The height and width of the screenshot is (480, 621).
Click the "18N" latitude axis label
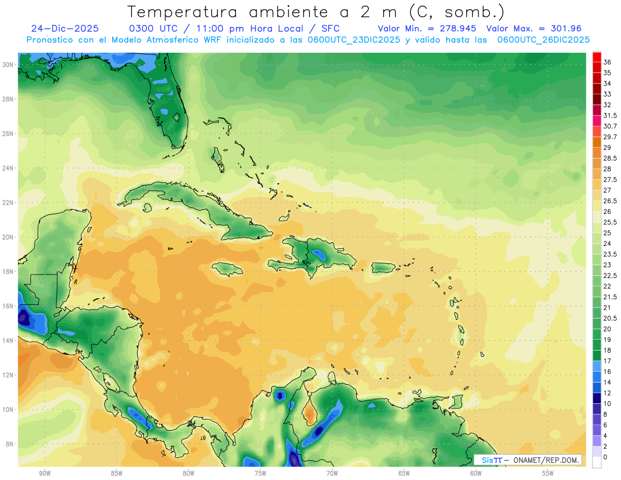(9, 271)
